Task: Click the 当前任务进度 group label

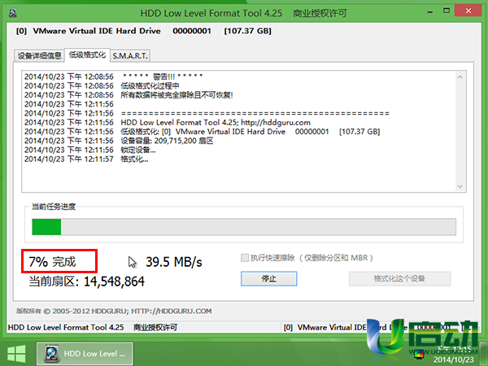Action: (54, 207)
